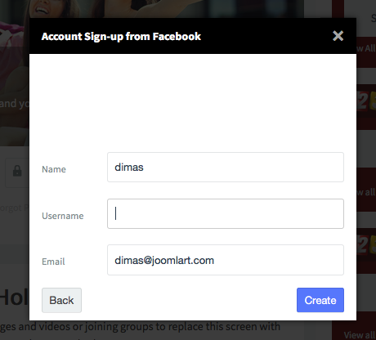Click the lock icon behind the dialog
Screen dimensions: 376x340
click(17, 171)
